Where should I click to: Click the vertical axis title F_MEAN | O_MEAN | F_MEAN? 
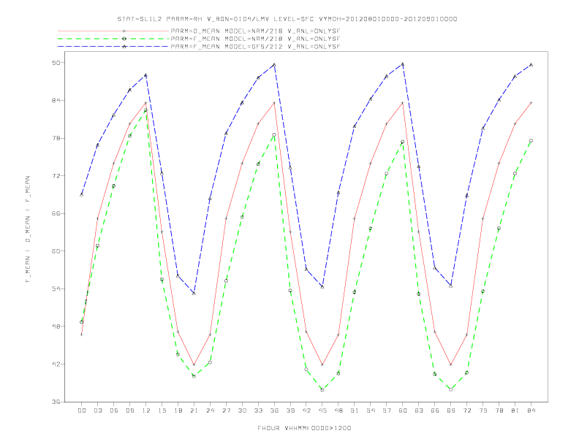click(x=28, y=229)
